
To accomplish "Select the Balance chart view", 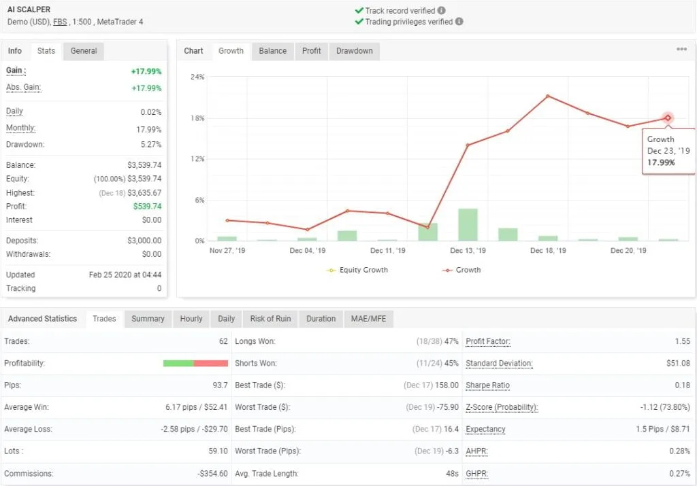I will point(272,51).
